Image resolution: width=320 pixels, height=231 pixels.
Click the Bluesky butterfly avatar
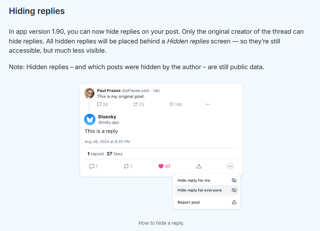tap(90, 119)
